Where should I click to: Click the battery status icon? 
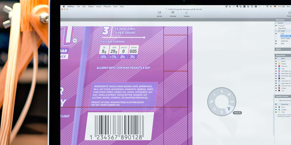[283, 6]
